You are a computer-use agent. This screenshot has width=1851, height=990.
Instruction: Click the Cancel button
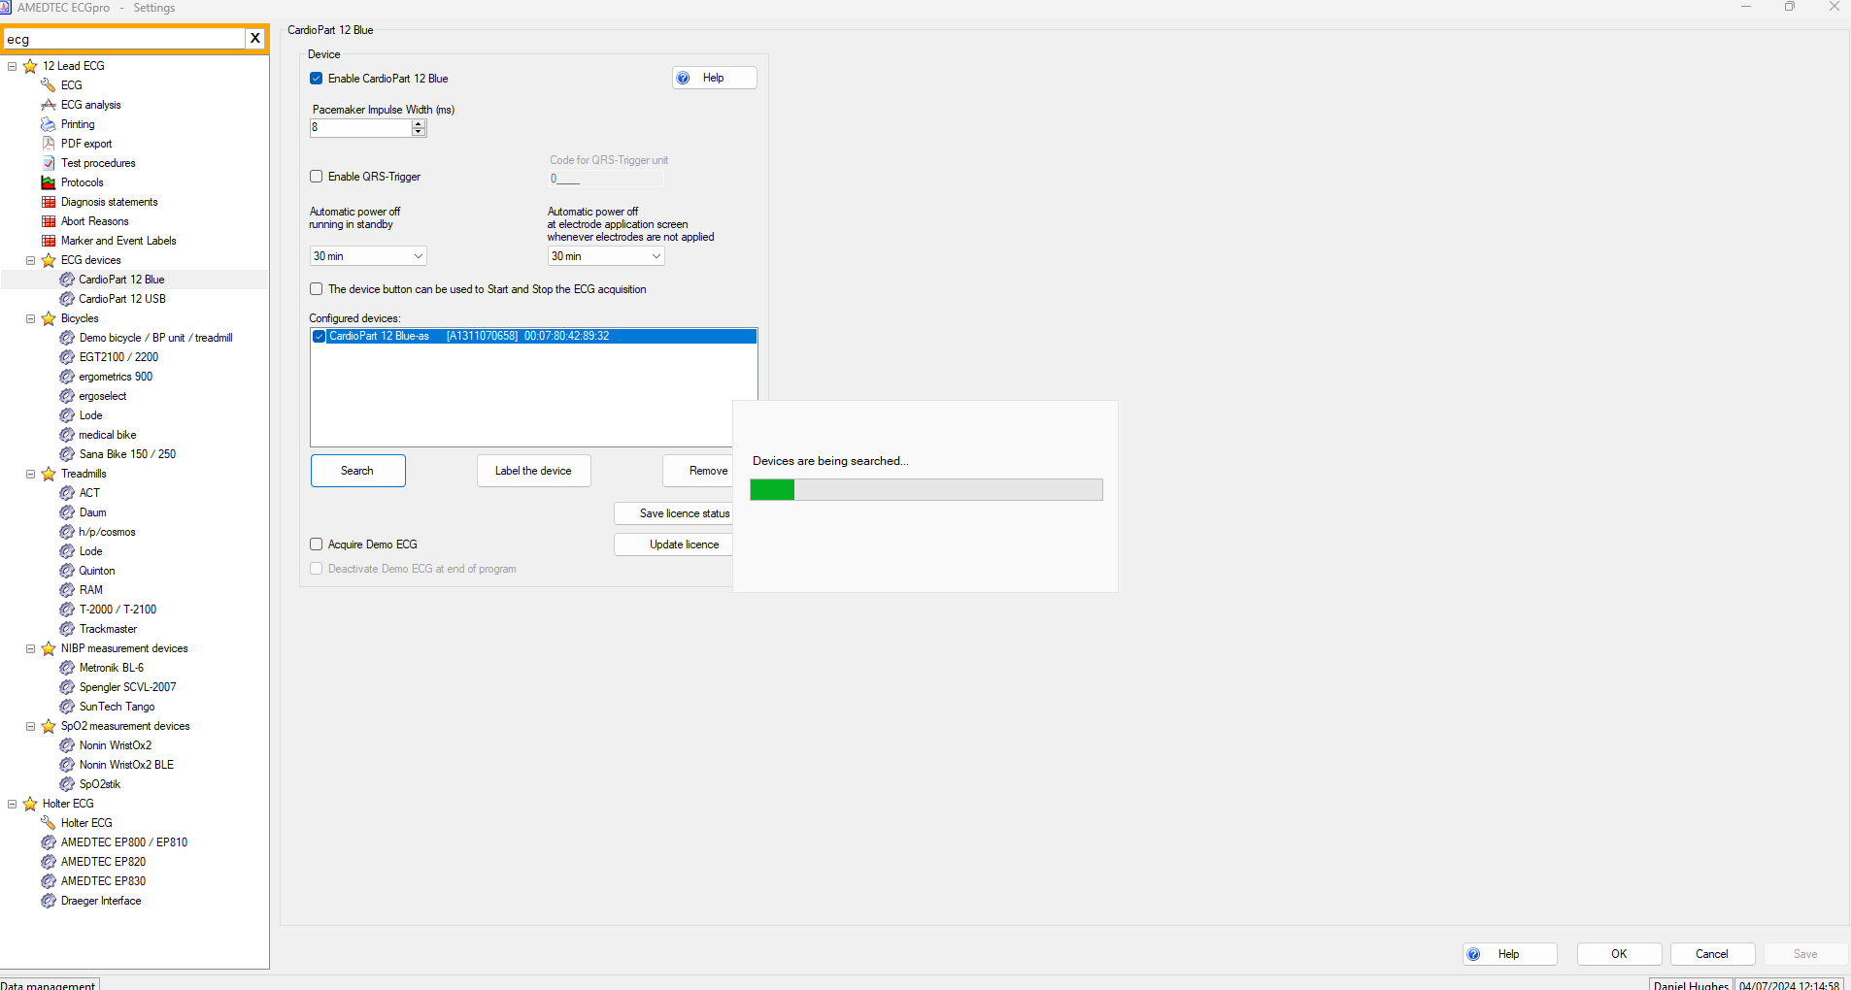[x=1712, y=954]
